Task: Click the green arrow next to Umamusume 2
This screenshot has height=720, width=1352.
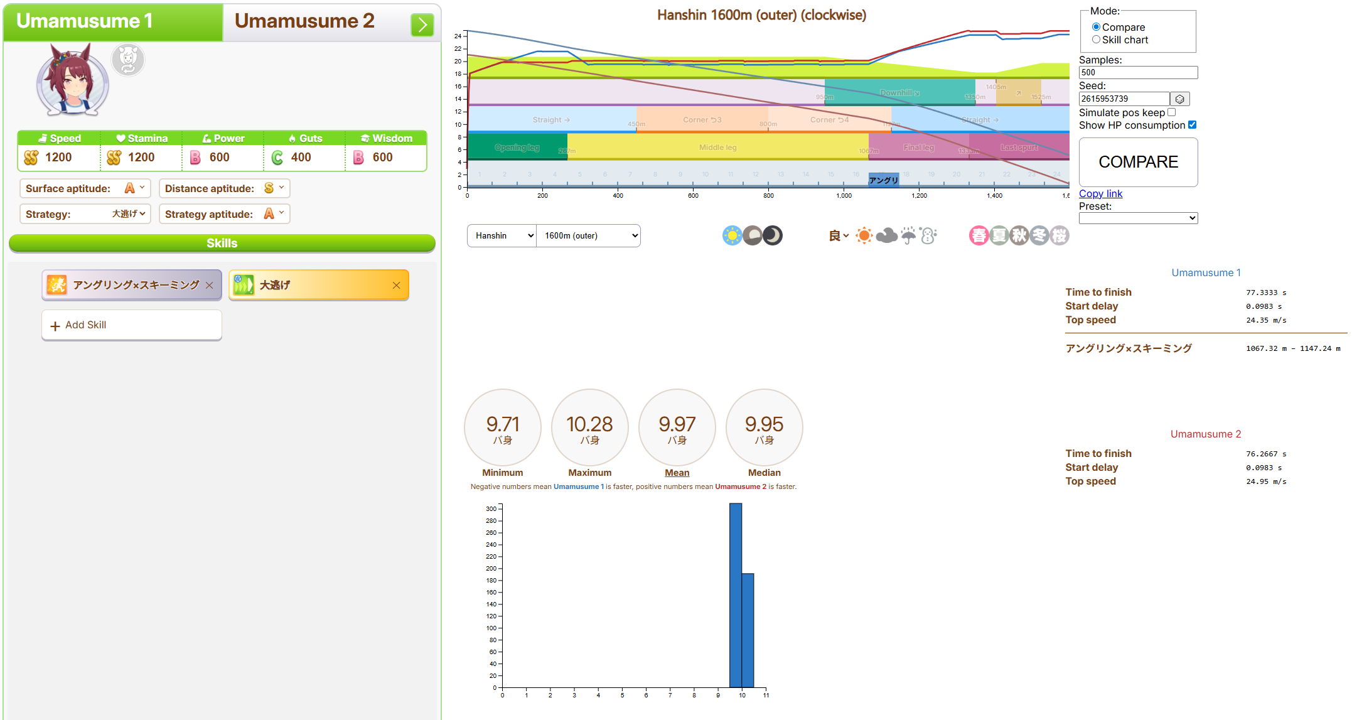Action: (422, 24)
